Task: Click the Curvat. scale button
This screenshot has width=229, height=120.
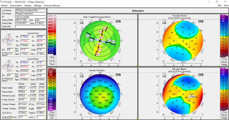Action: [x=52, y=61]
